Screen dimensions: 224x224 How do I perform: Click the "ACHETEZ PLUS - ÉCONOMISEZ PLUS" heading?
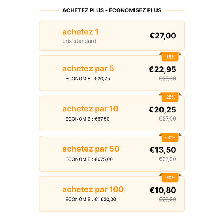(x=112, y=10)
